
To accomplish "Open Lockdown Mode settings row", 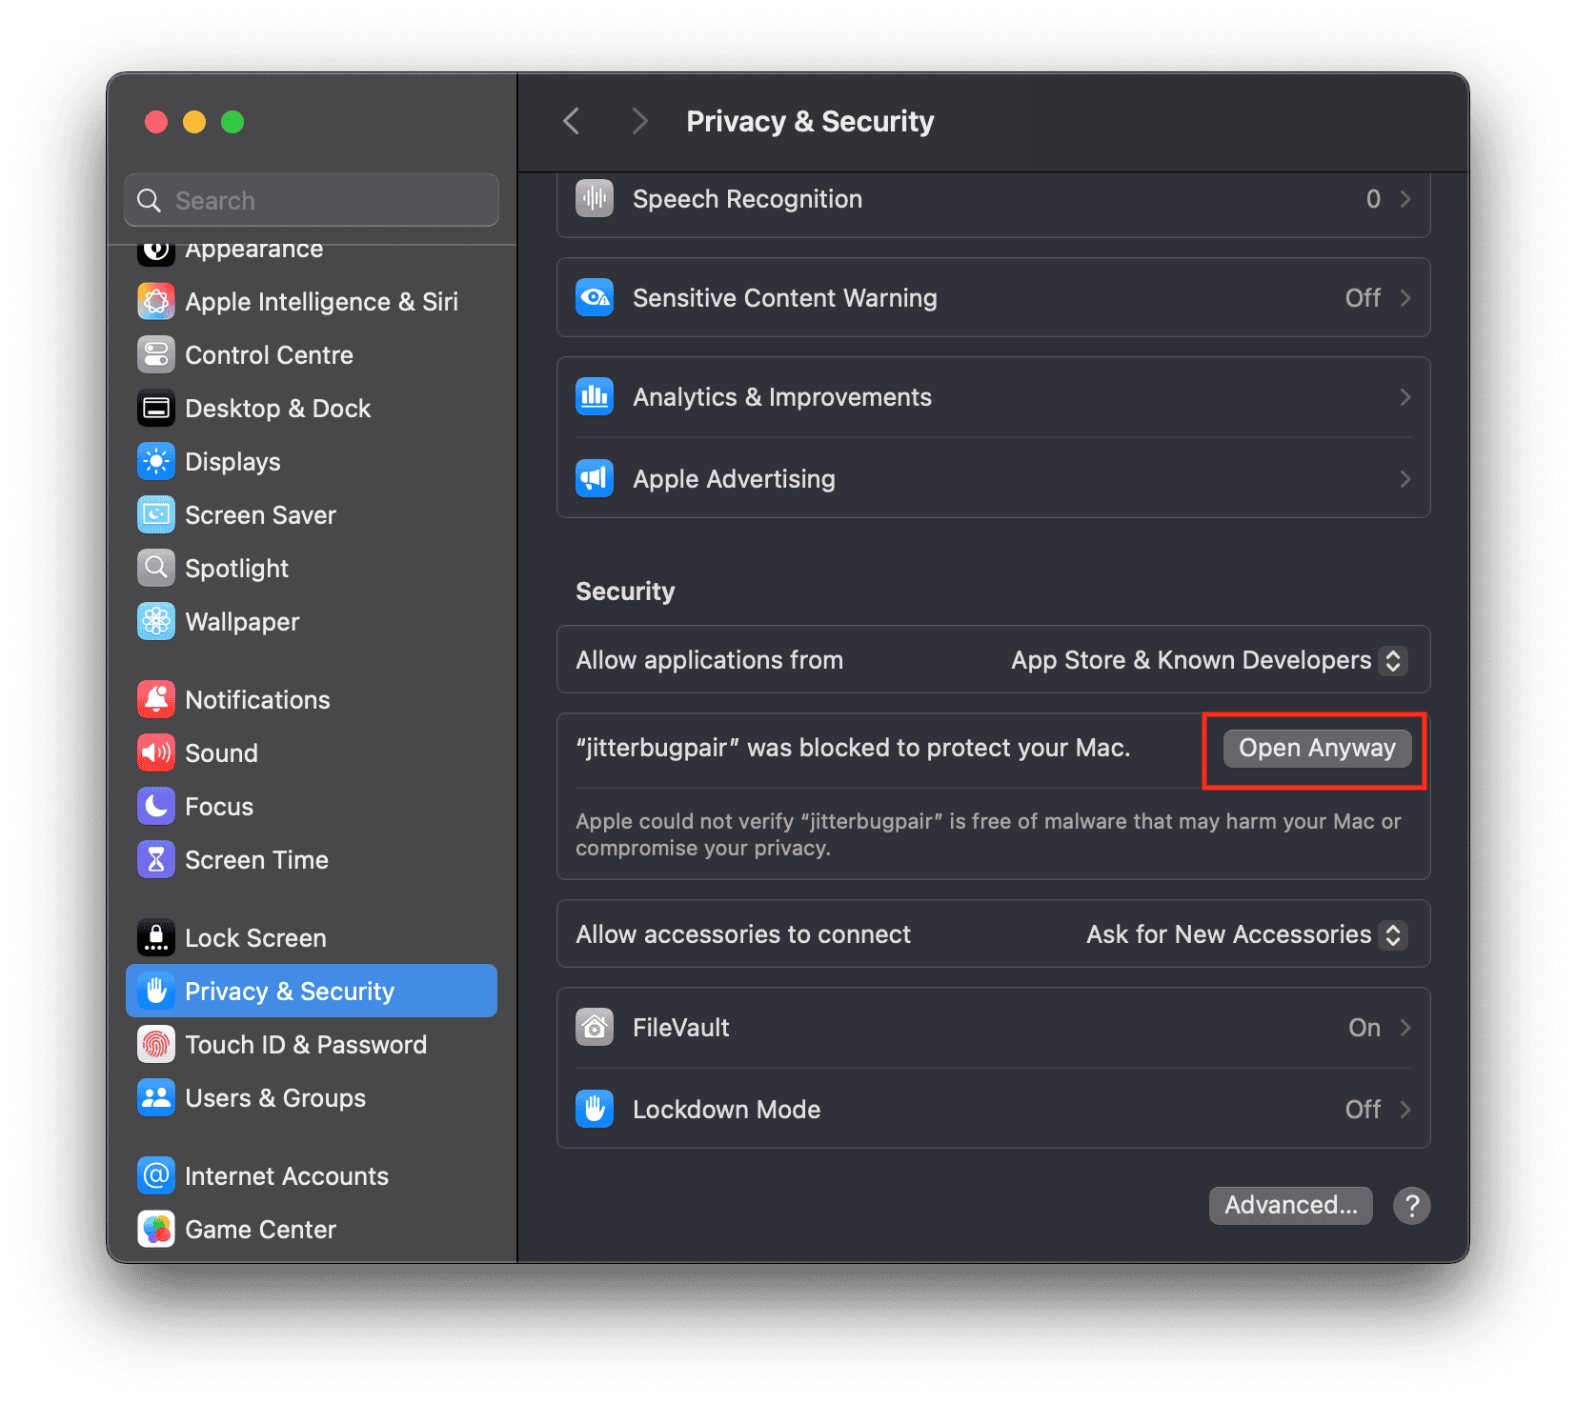I will (x=993, y=1110).
